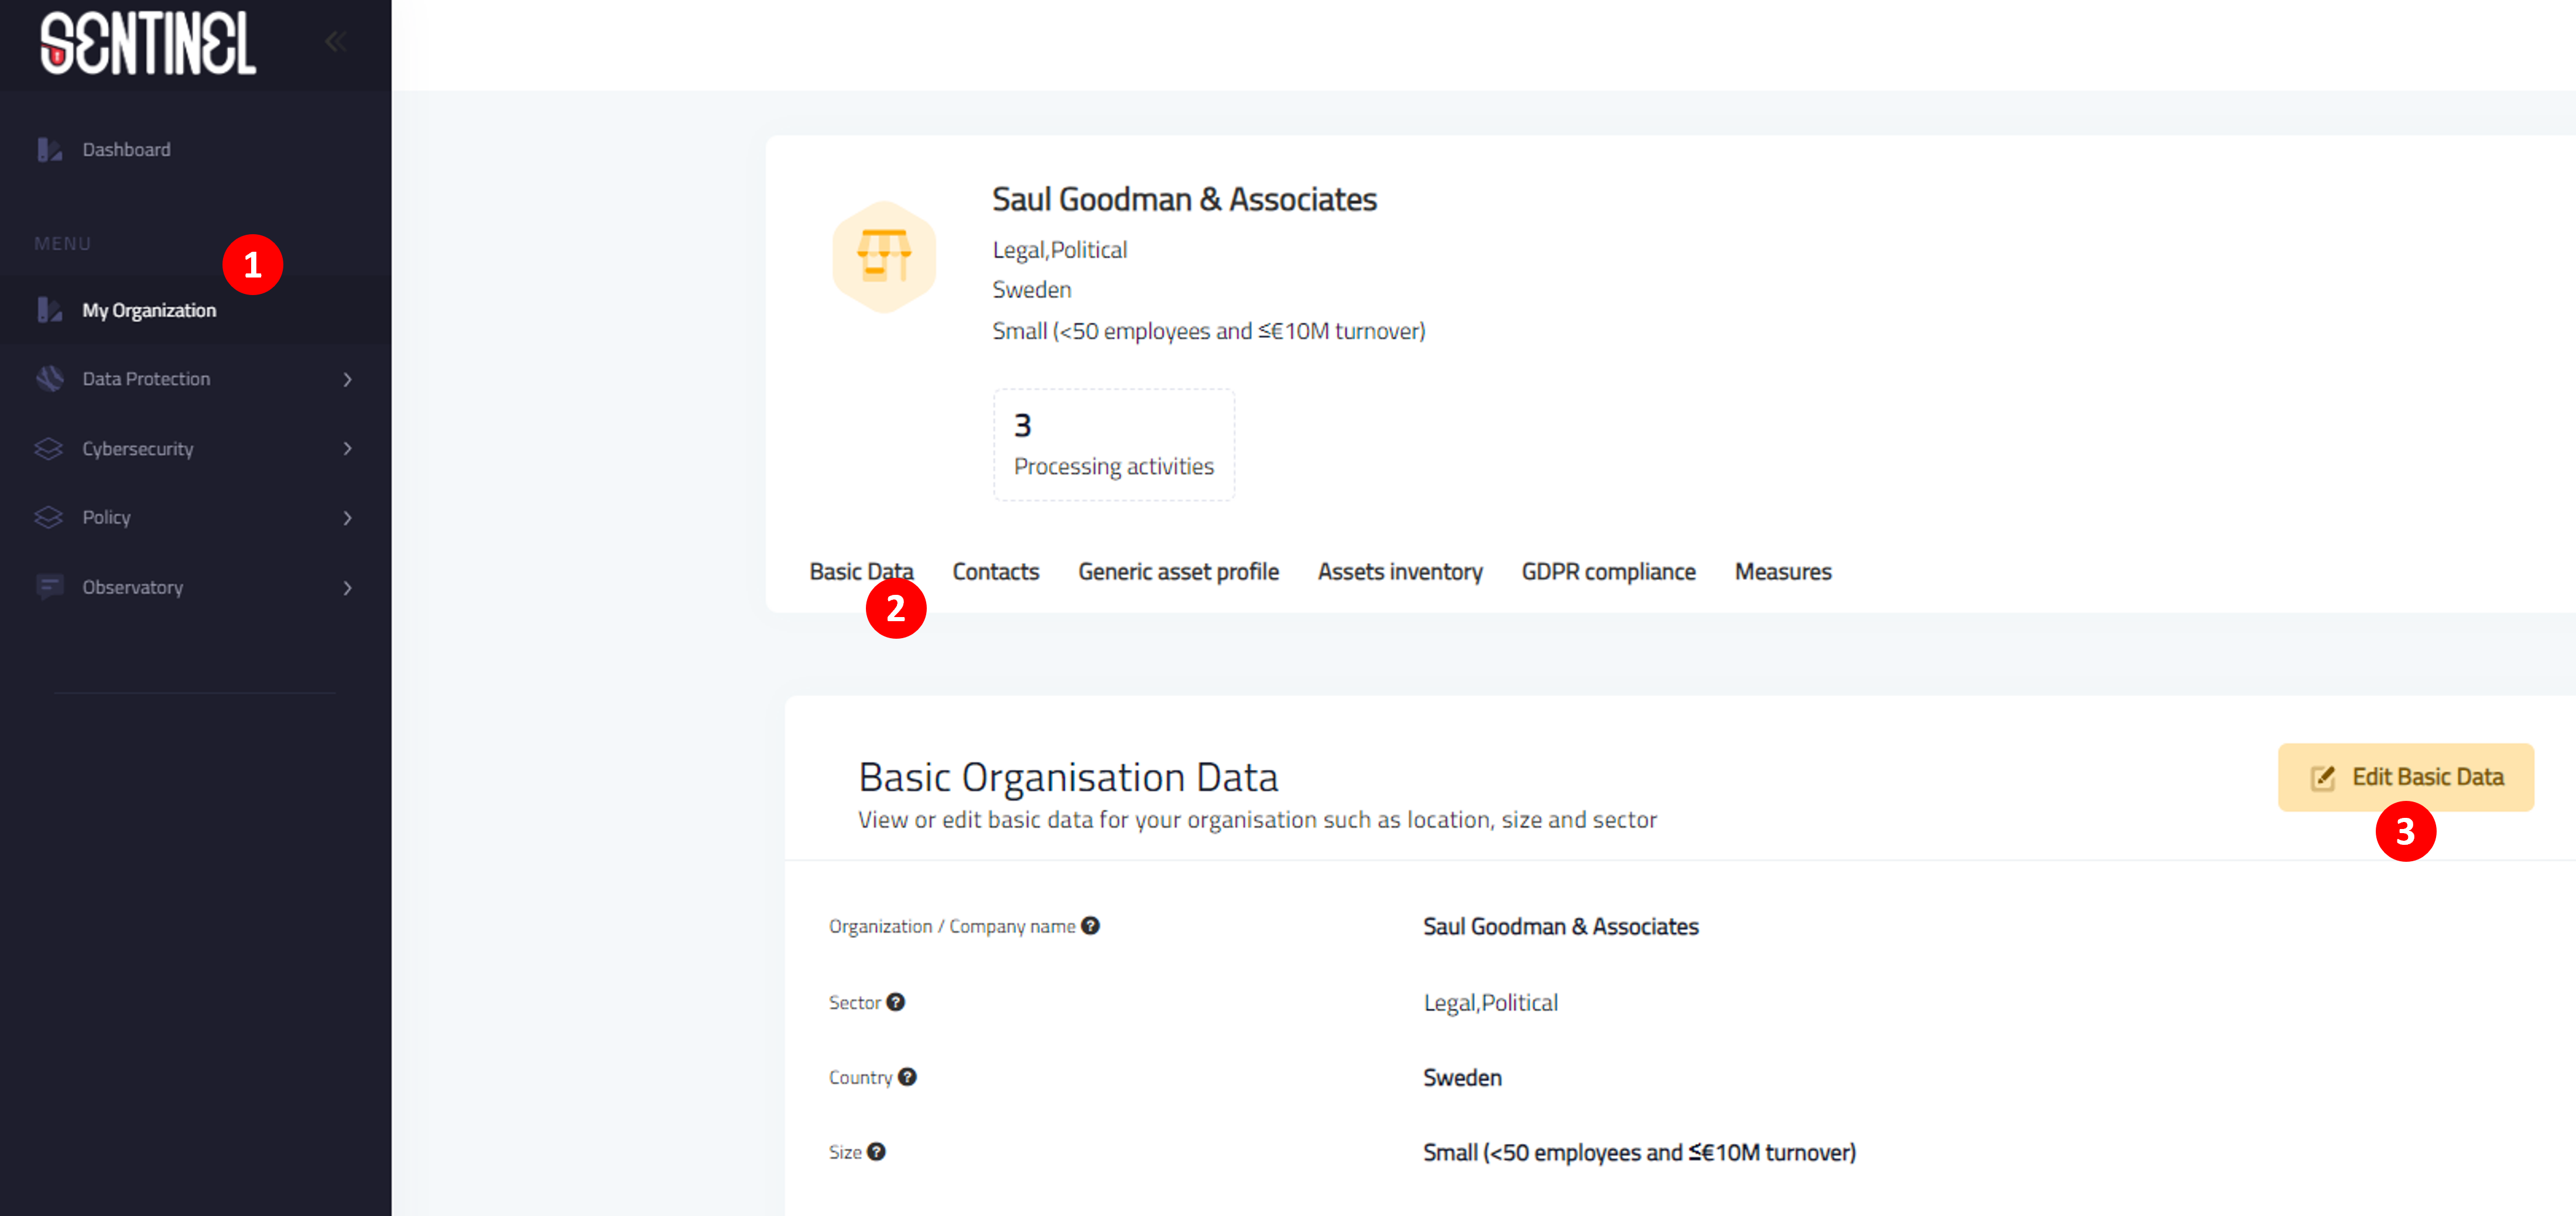Screen dimensions: 2576x1216
Task: Click header text Sweden
Action: (1031, 290)
